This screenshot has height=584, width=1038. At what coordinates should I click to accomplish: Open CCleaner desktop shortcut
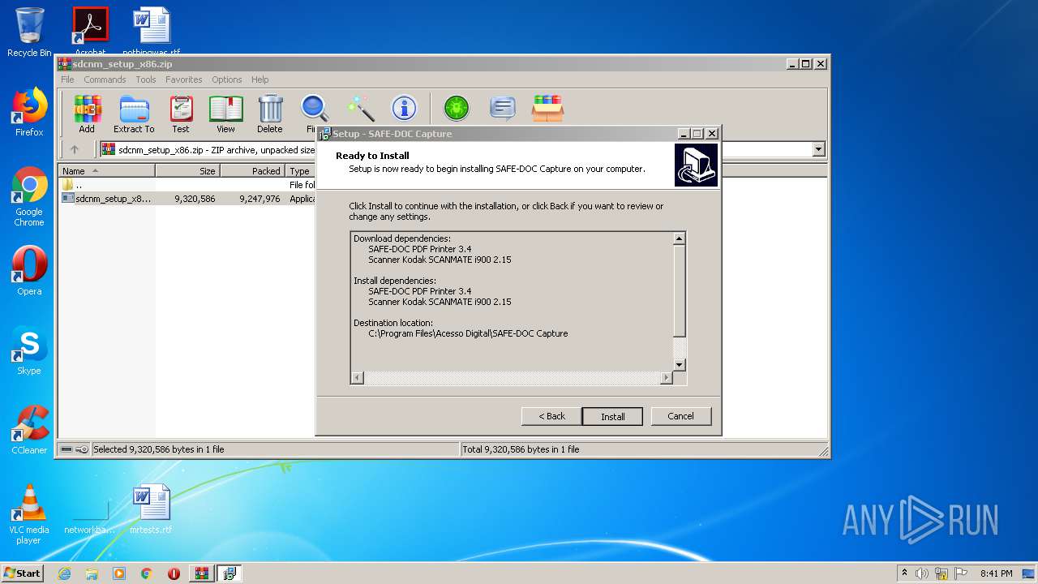coord(29,430)
